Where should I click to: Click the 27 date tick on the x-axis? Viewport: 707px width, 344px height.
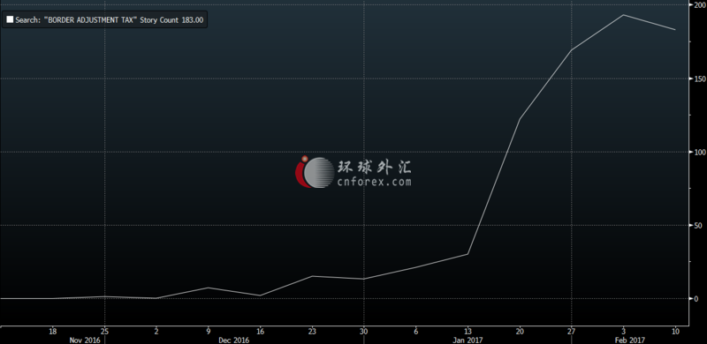coord(571,332)
